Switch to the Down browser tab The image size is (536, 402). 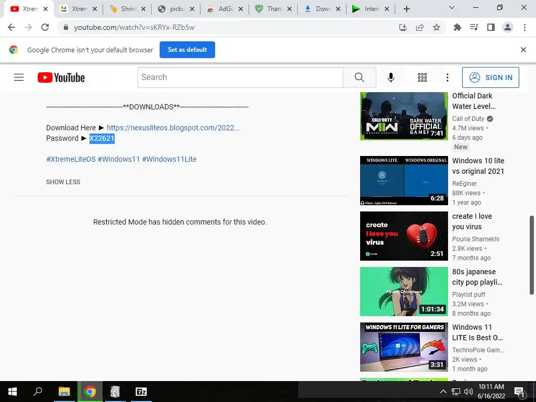pos(322,9)
